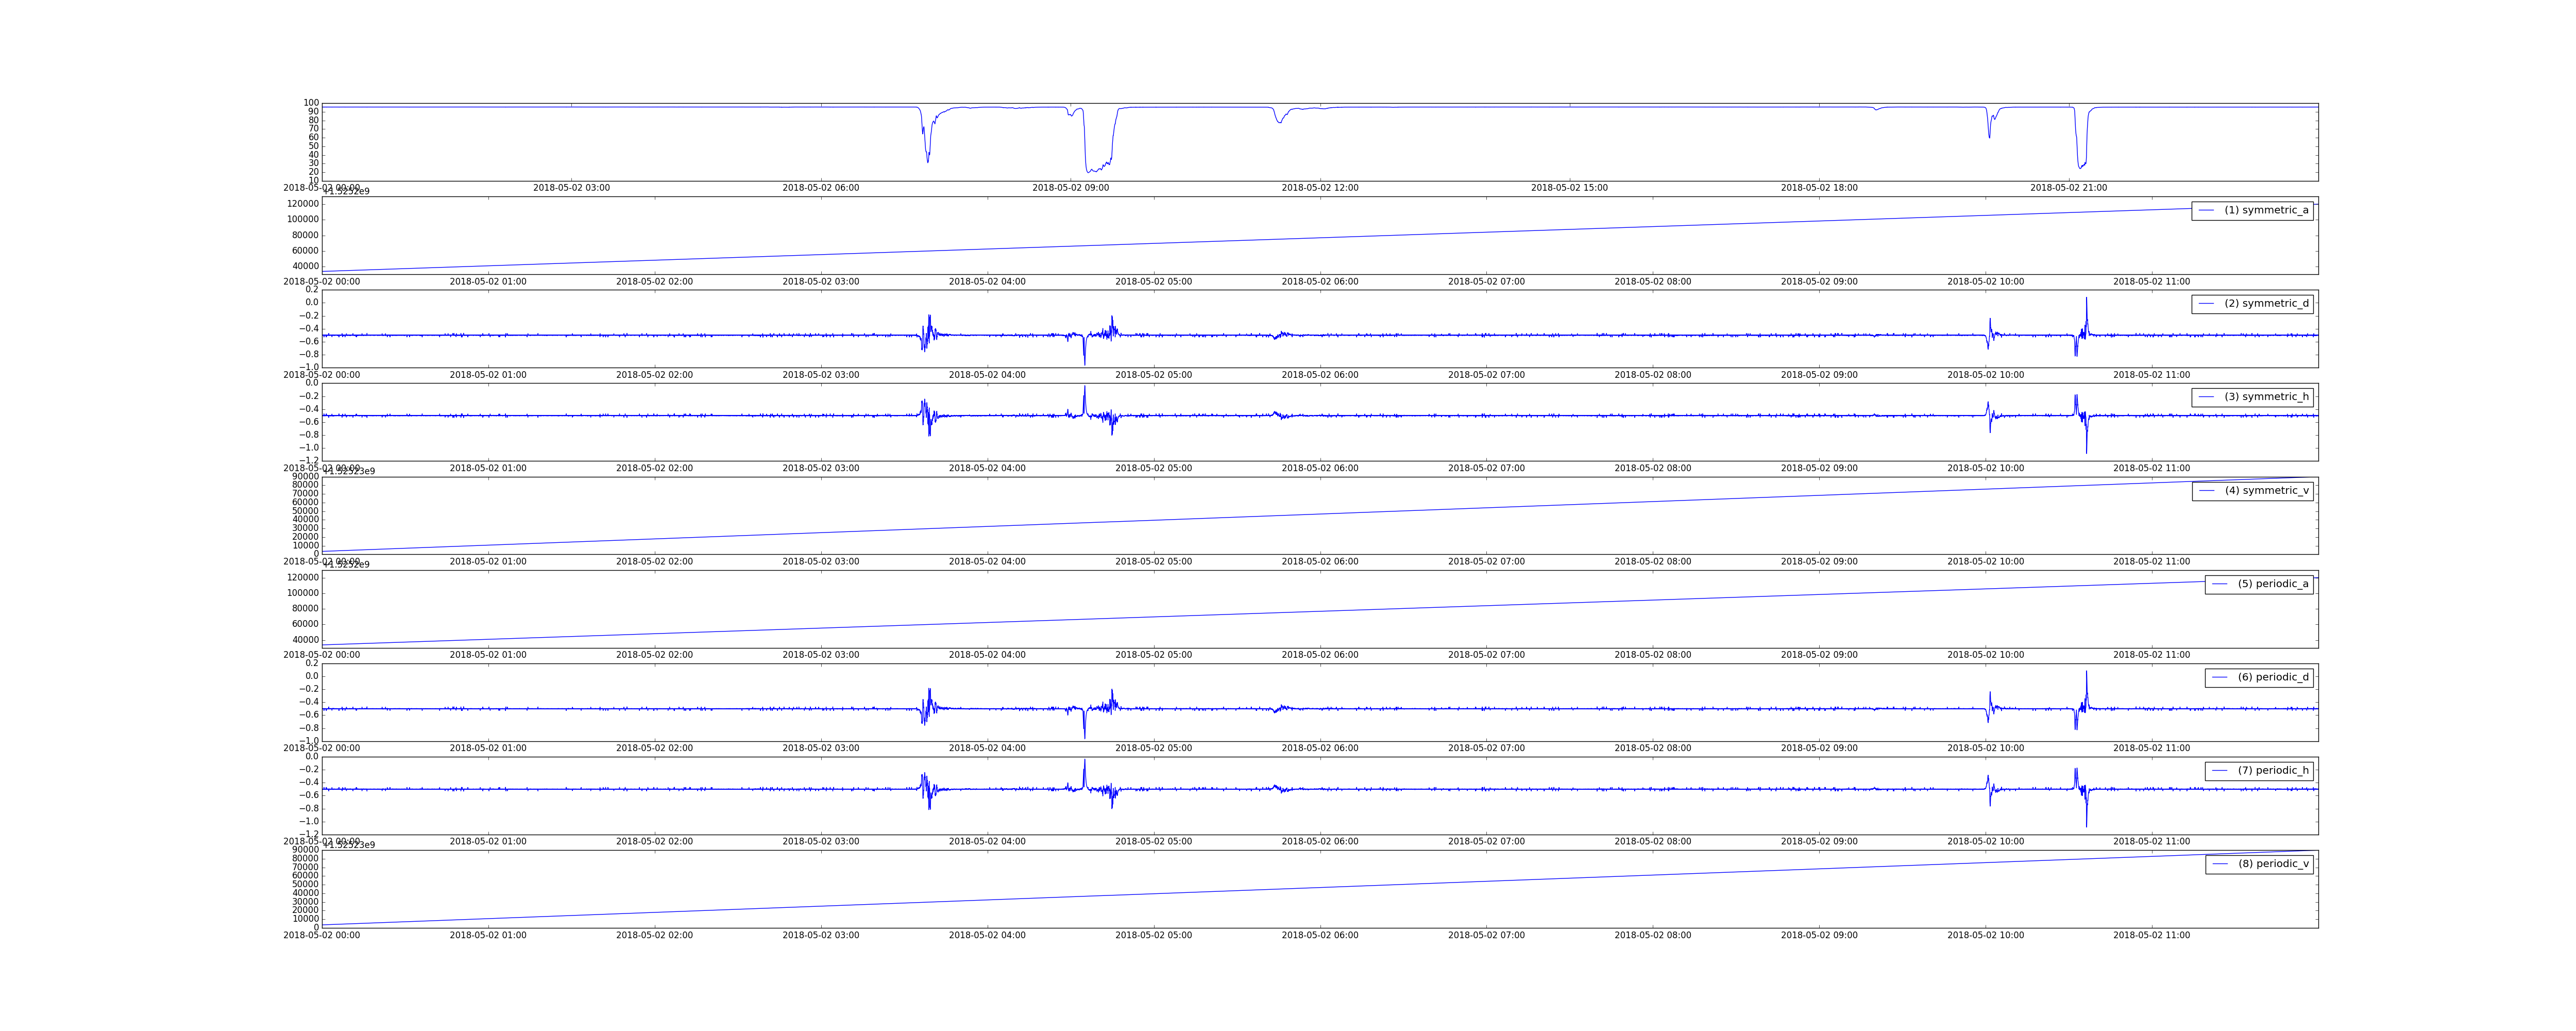
Task: Click the "2018-05-02 15:00" tick label
Action: (x=1570, y=188)
